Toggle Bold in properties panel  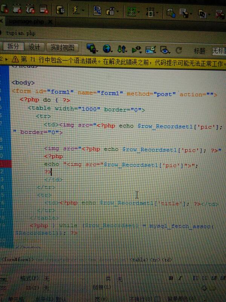(171, 278)
